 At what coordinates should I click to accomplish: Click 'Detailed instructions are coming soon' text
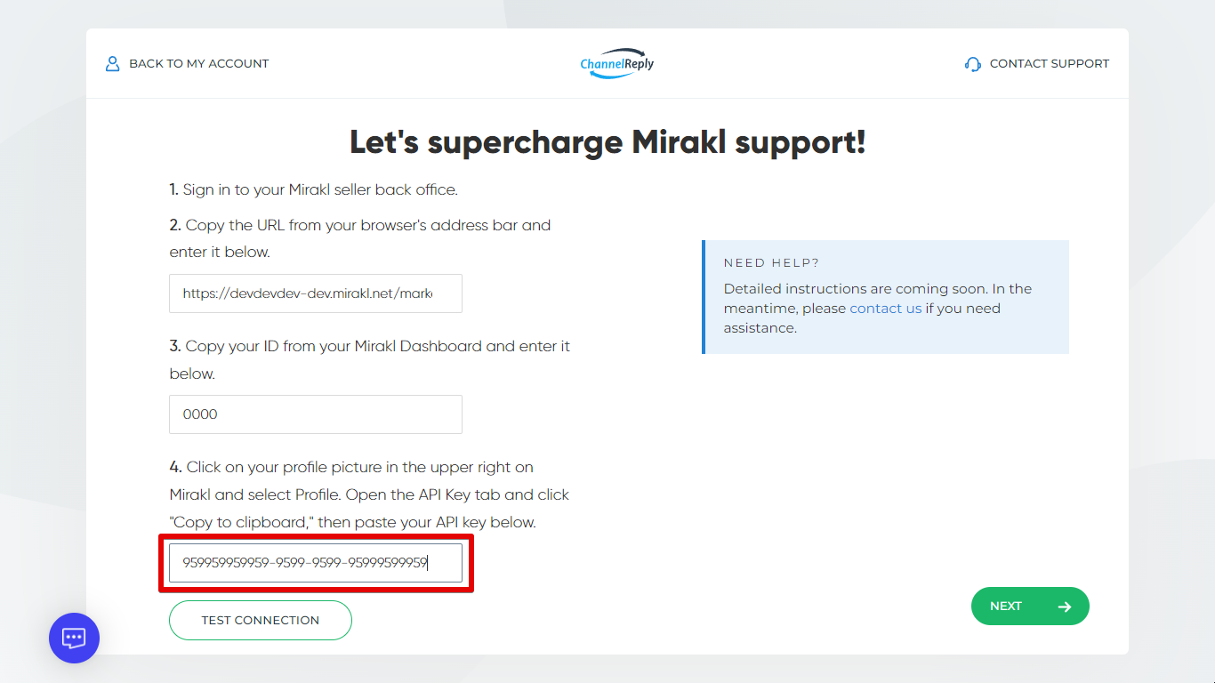pos(877,309)
